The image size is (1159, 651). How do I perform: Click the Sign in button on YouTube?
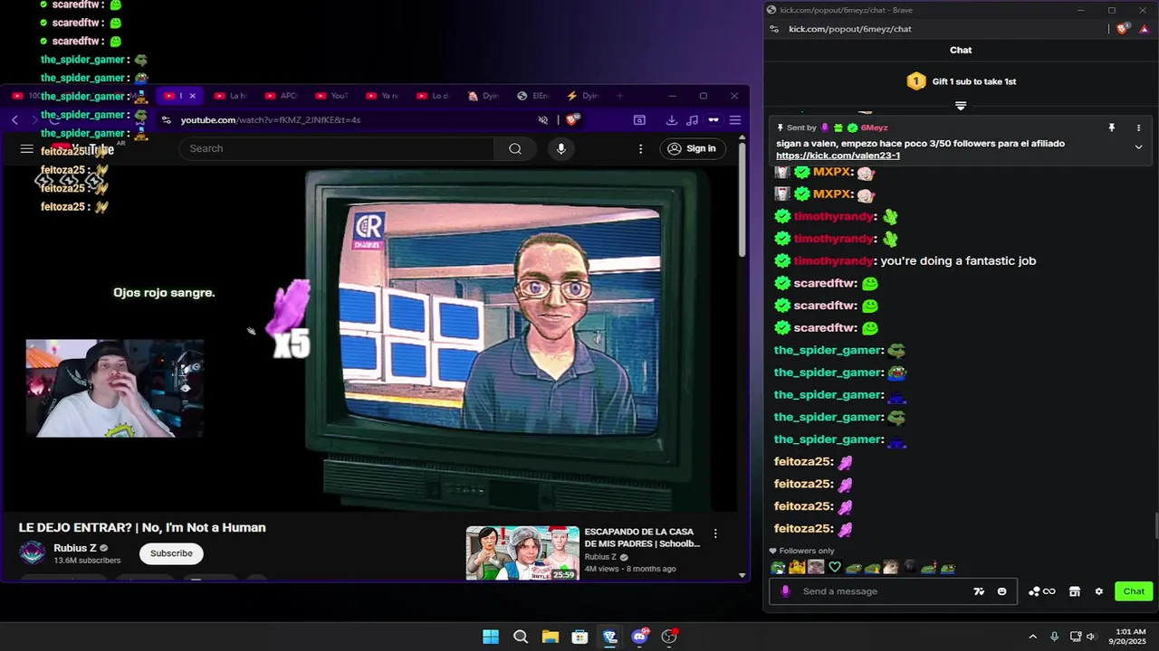[x=692, y=148]
